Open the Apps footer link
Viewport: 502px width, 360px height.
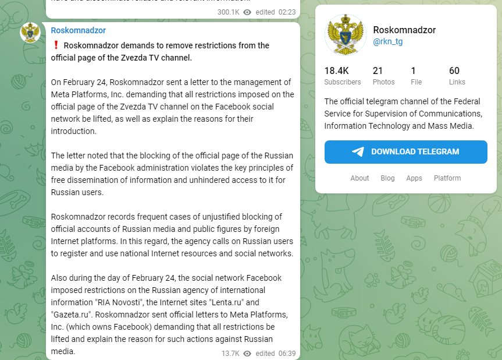point(414,178)
